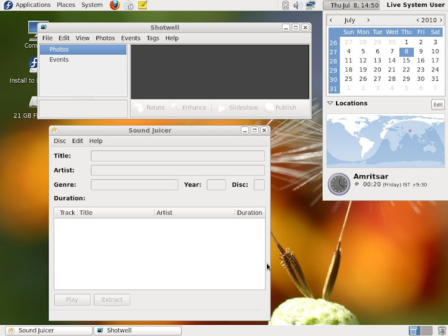The width and height of the screenshot is (448, 336).
Task: Open Sound Juicer Help menu
Action: point(96,141)
